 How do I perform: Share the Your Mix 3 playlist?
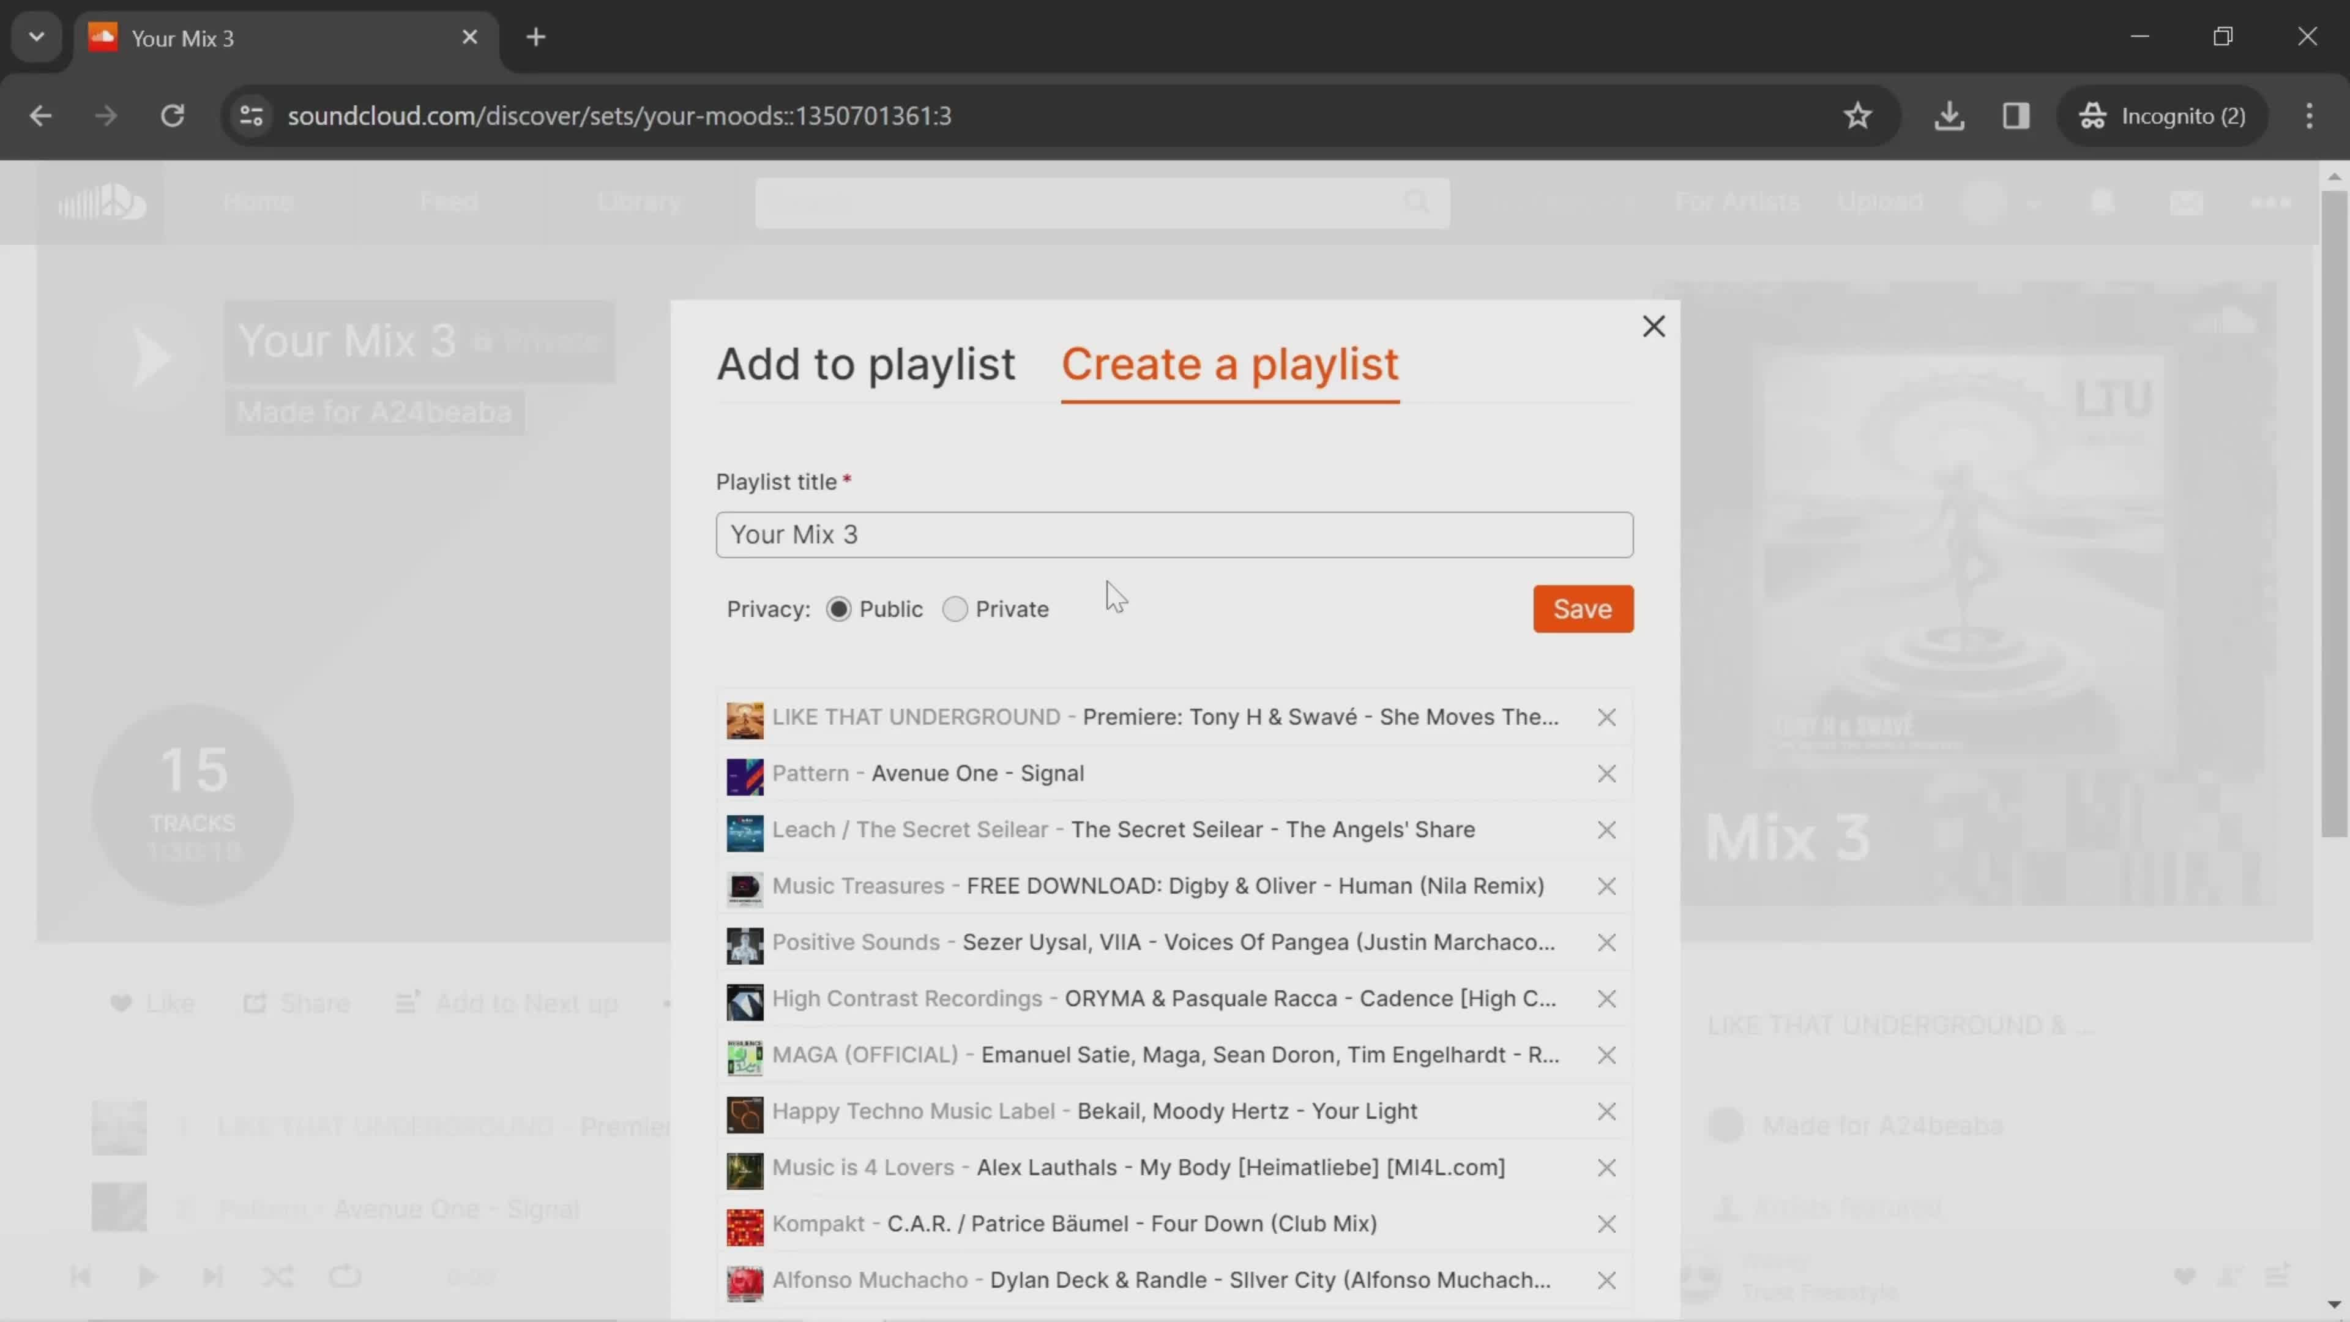296,1004
